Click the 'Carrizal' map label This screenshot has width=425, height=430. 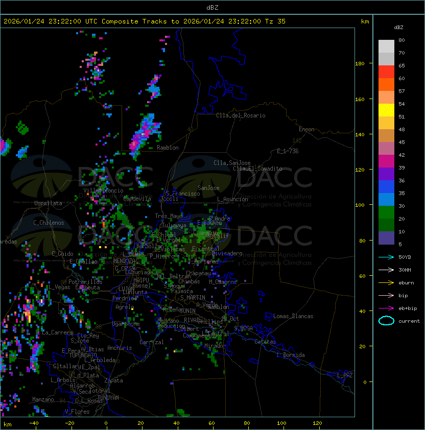coord(151,342)
